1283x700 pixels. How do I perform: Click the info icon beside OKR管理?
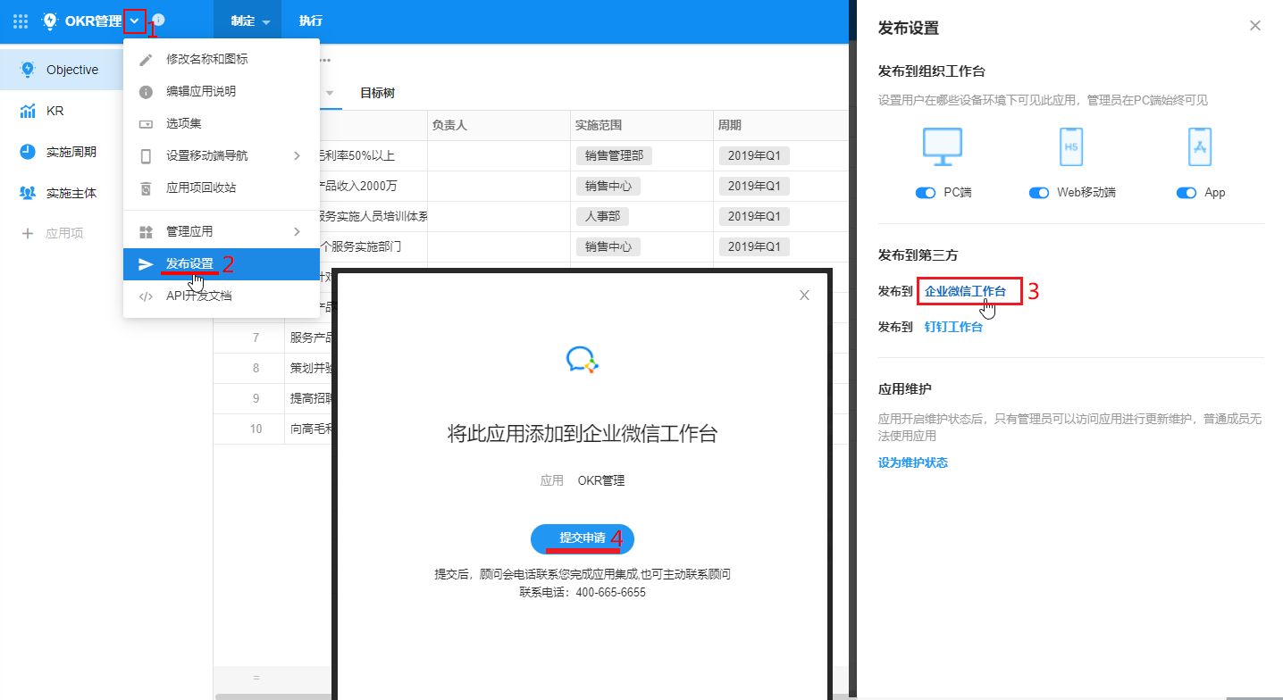point(159,20)
